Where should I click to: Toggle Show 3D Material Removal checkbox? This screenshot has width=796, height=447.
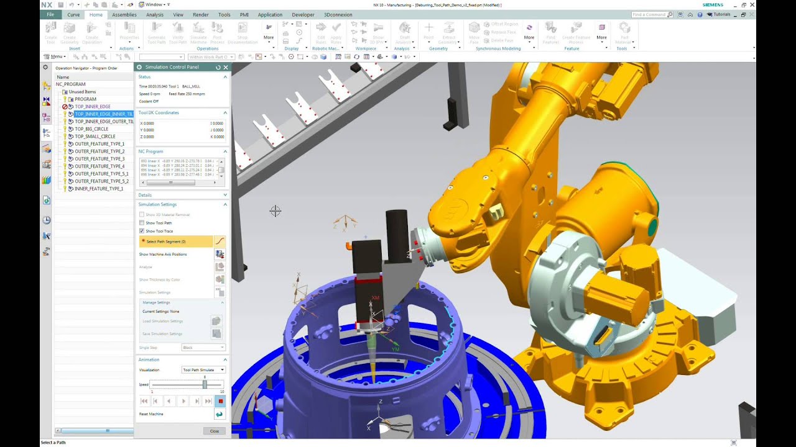click(x=142, y=215)
